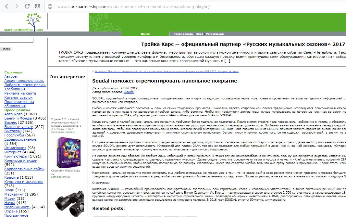
Task: Open Добавить пресс-релиз link
Action: (x=25, y=85)
